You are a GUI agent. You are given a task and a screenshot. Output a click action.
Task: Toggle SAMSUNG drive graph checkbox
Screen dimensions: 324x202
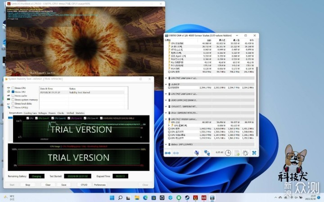(x=101, y=118)
